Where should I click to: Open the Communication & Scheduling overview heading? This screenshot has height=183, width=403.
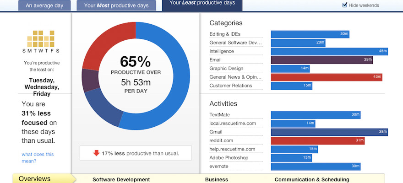click(x=312, y=179)
